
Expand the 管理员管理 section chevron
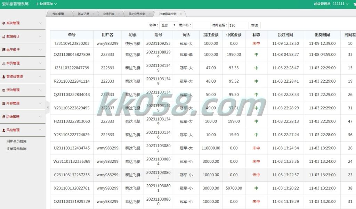(x=40, y=77)
